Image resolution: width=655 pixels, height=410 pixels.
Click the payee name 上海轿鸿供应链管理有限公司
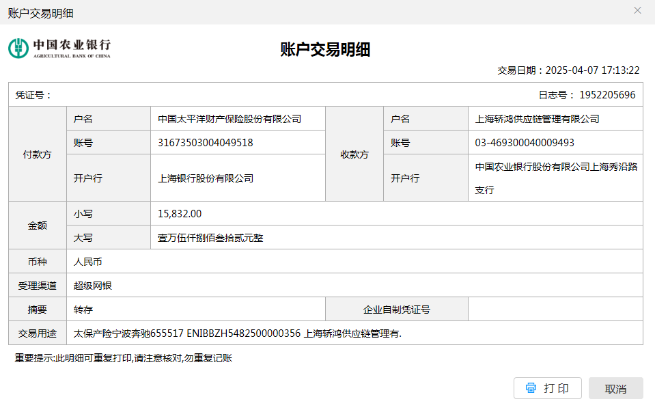coord(537,119)
